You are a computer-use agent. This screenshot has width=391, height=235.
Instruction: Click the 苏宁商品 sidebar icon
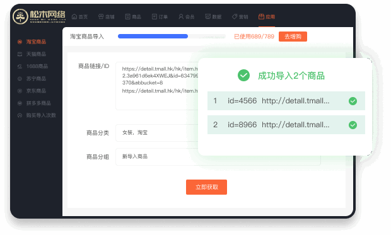click(x=20, y=79)
